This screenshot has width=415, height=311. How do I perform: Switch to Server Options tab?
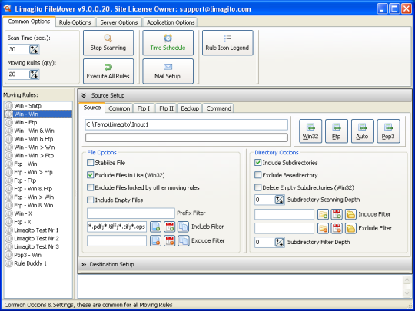point(119,22)
